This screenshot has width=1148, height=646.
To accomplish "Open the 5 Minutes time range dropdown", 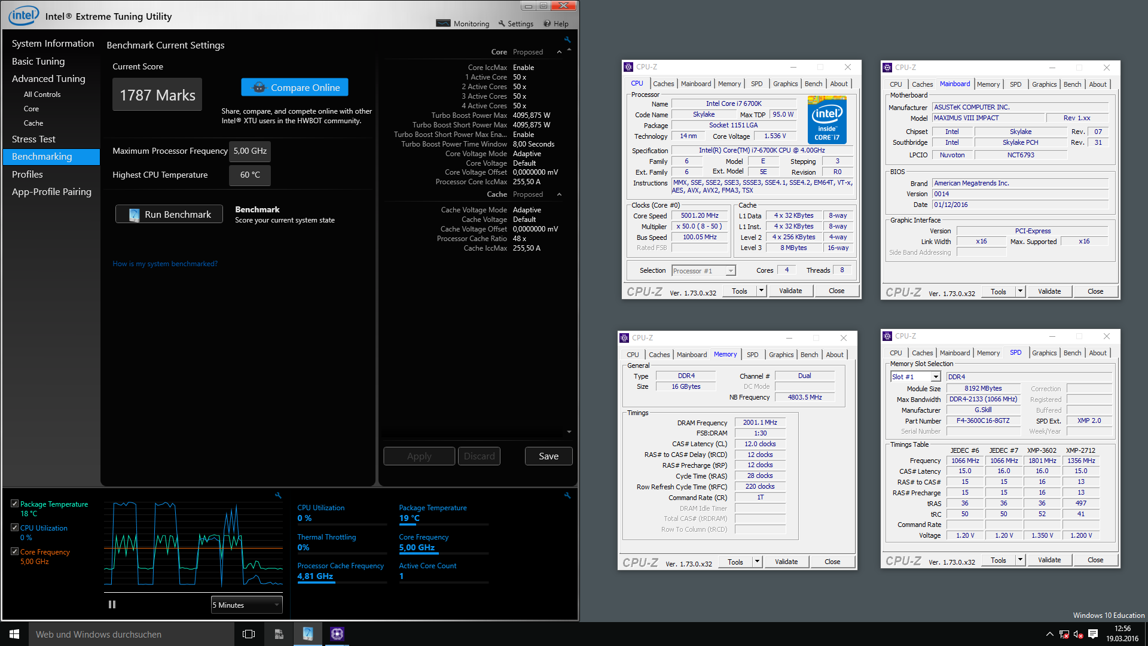I will tap(246, 605).
